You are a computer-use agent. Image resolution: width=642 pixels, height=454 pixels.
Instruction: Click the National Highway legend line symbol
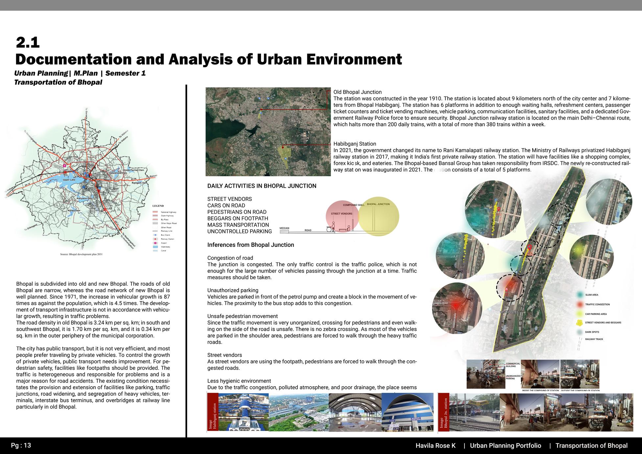point(155,212)
